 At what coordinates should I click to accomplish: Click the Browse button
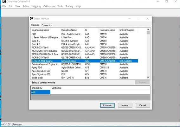(142, 82)
